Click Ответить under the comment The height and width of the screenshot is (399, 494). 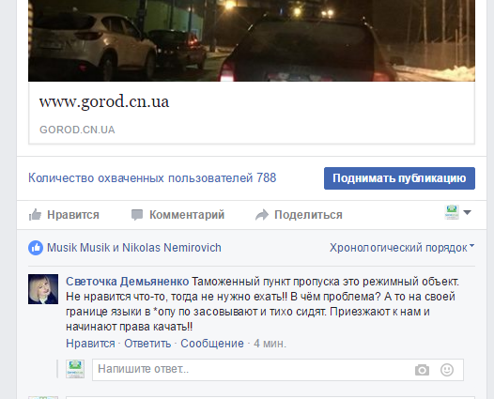coord(147,344)
